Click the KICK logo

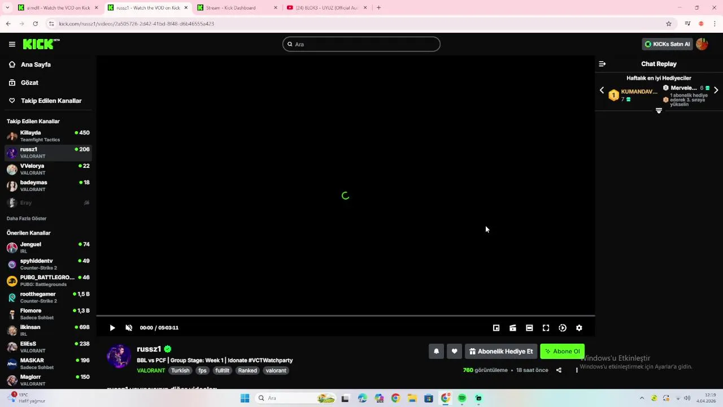(41, 44)
